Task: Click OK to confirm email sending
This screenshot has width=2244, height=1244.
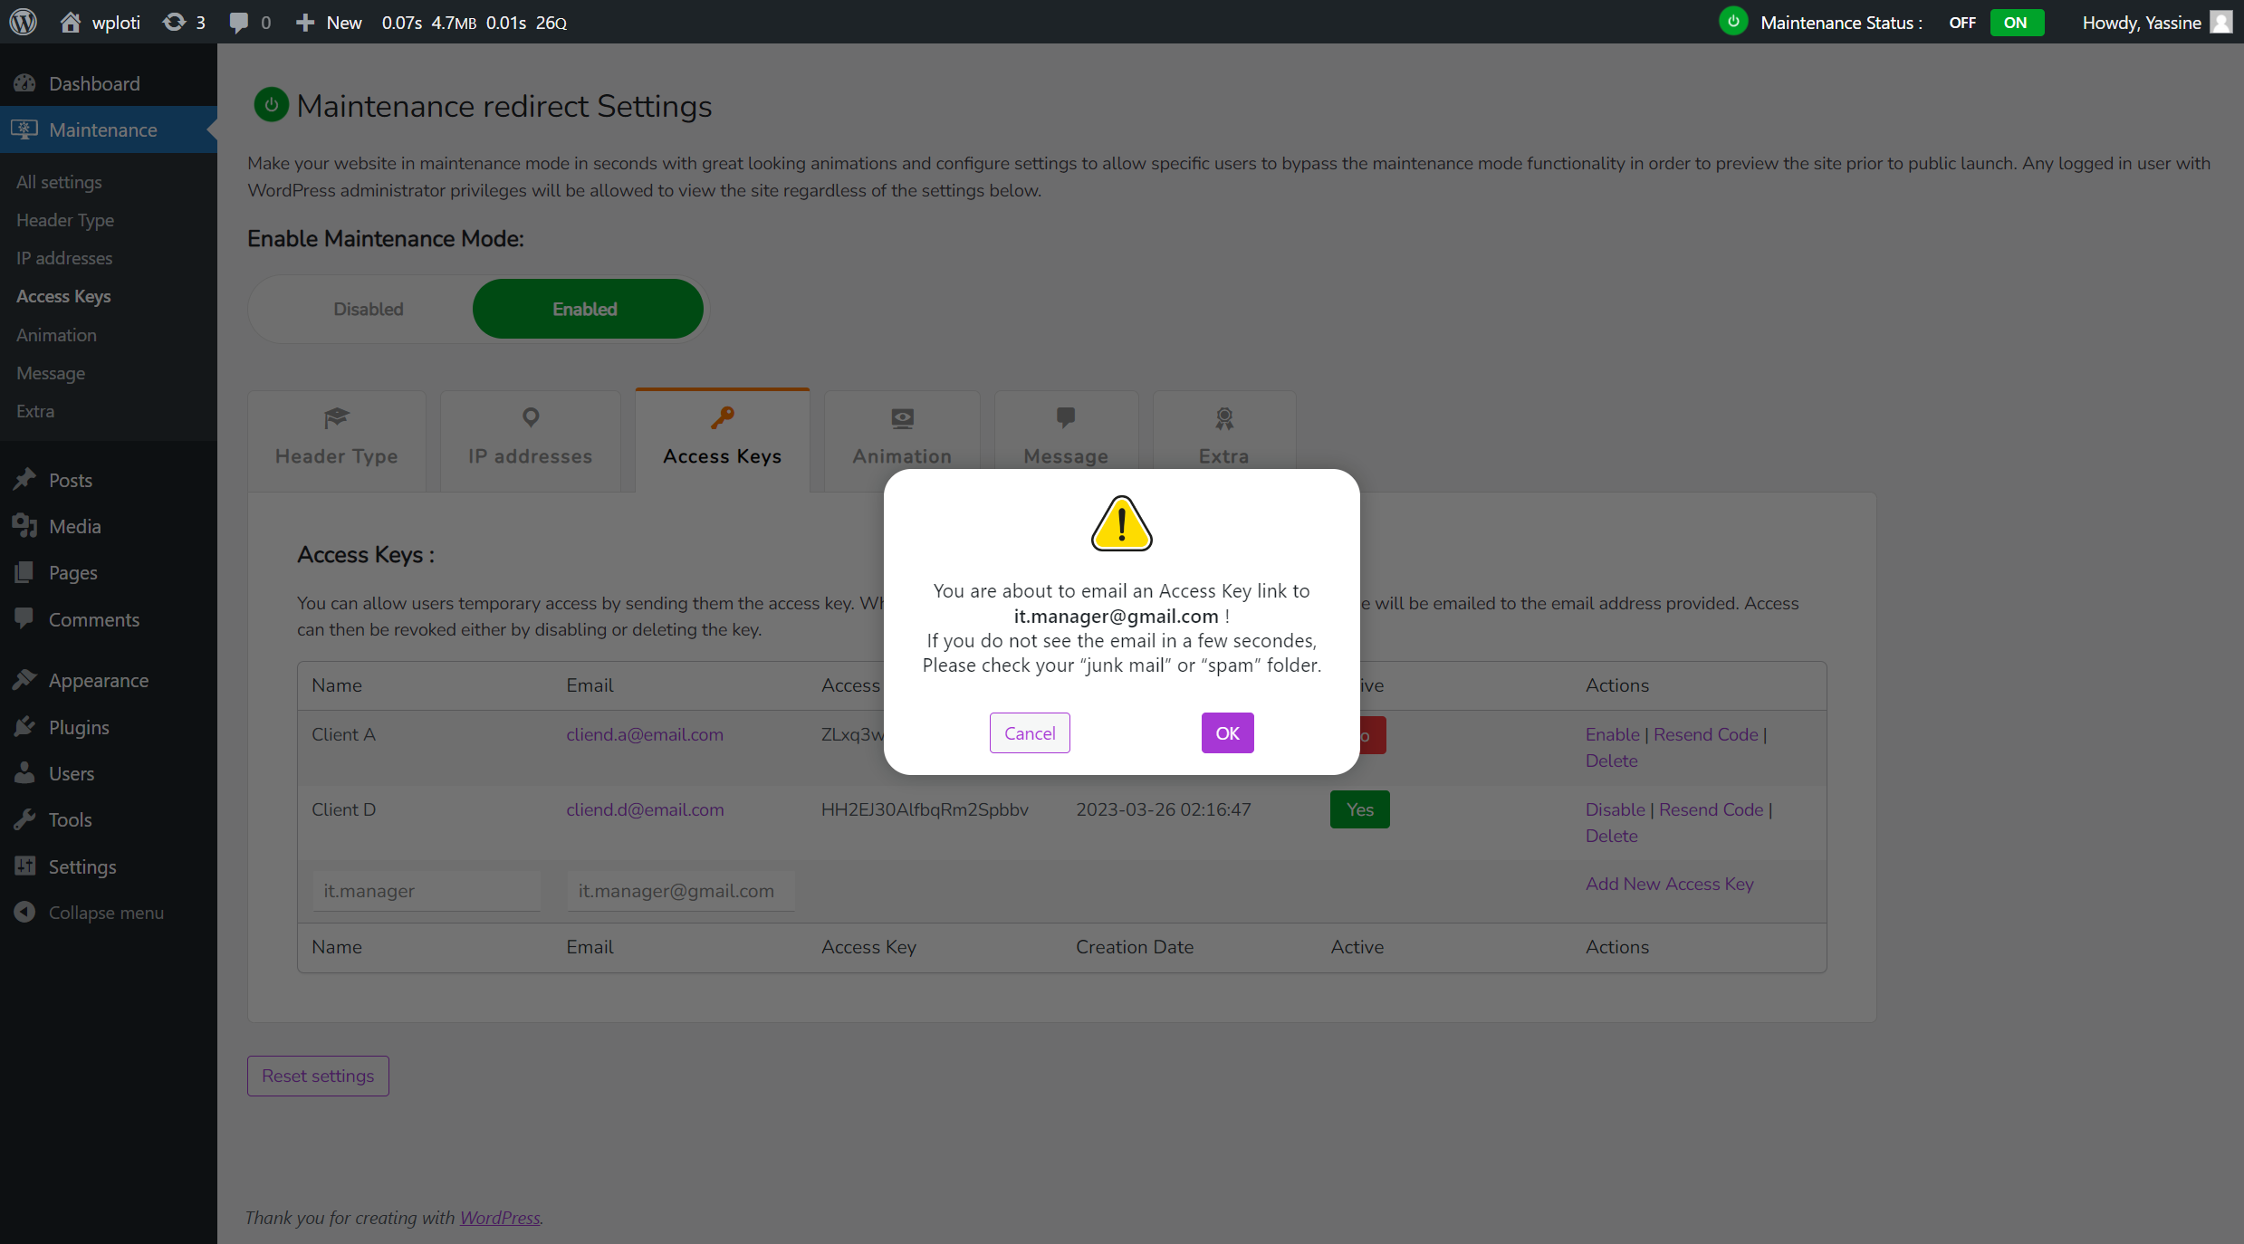Action: pyautogui.click(x=1227, y=732)
